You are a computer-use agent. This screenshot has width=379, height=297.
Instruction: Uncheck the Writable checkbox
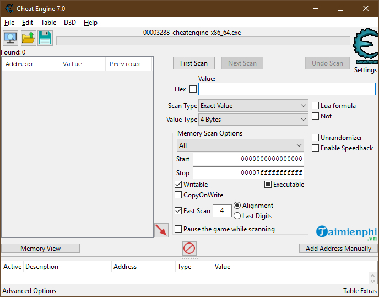click(178, 184)
